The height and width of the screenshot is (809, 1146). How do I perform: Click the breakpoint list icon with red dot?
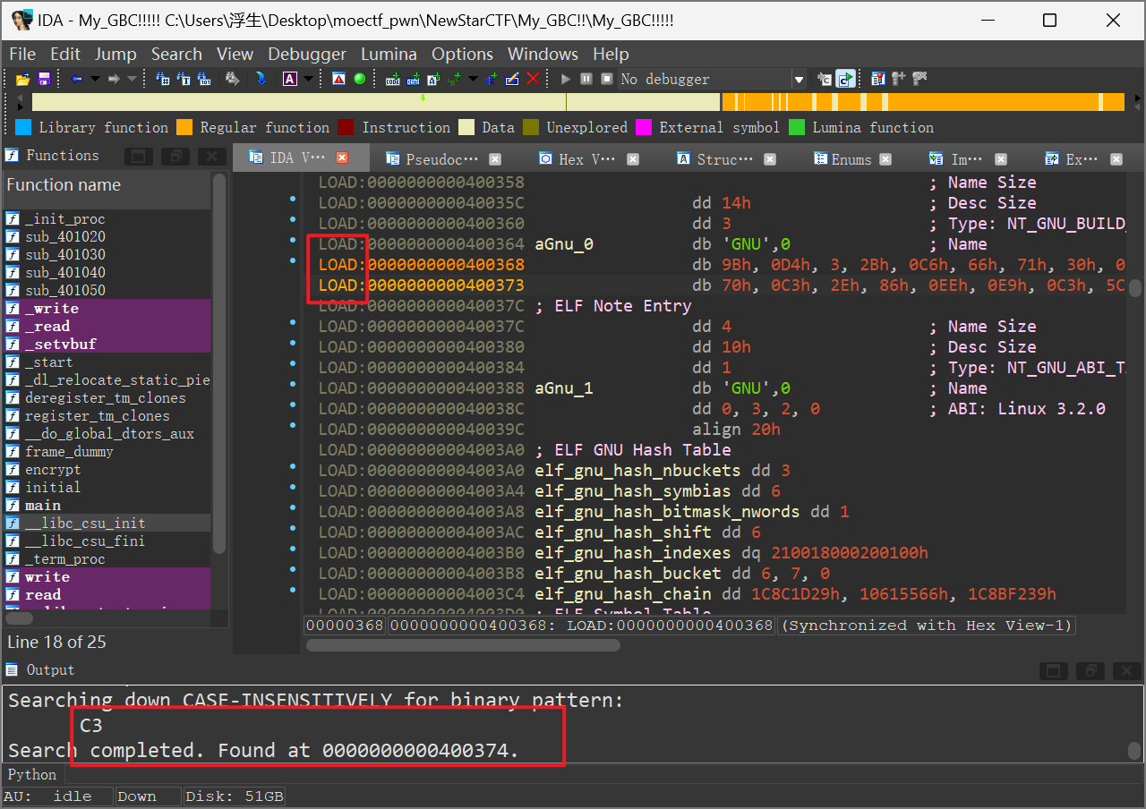coord(878,79)
